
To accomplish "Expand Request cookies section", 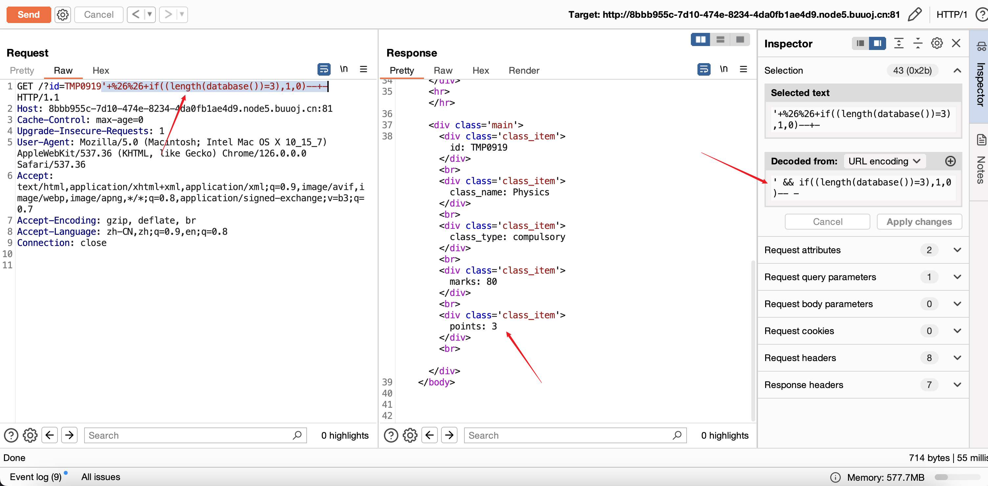I will pyautogui.click(x=863, y=331).
